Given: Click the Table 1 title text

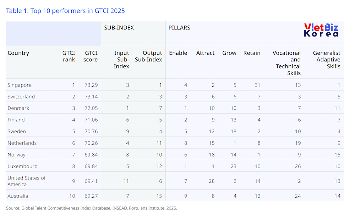Looking at the screenshot, I should click(65, 11).
